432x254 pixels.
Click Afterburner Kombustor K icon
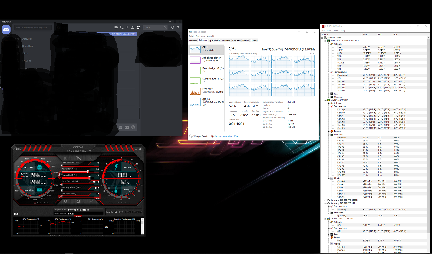[x=66, y=158]
